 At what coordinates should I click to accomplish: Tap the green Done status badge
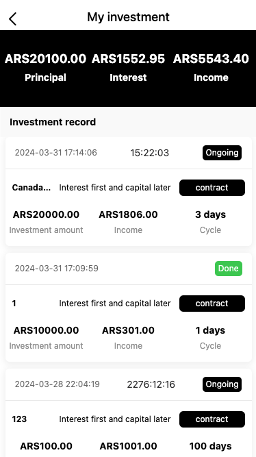point(229,269)
